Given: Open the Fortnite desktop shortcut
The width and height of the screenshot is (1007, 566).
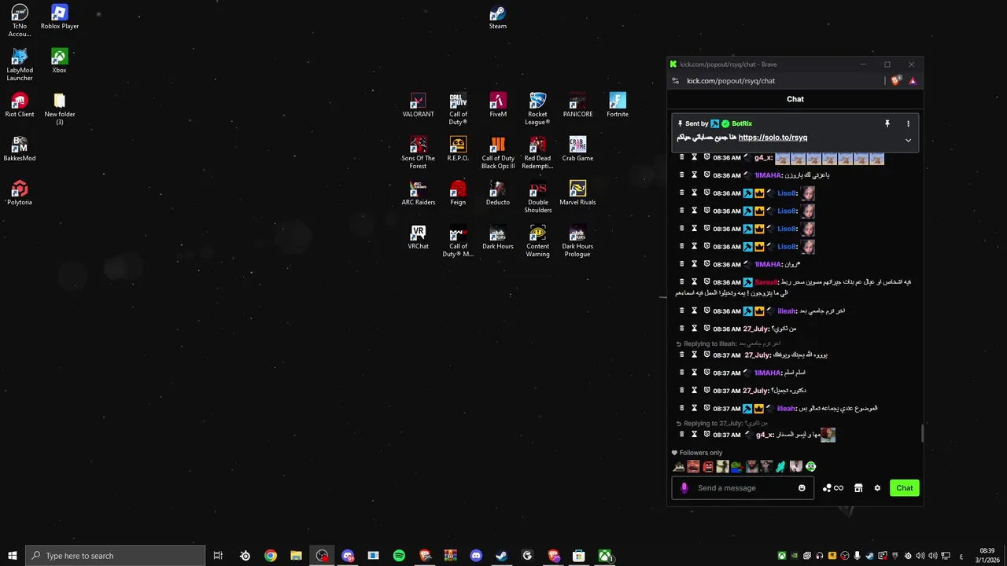Looking at the screenshot, I should tap(618, 105).
